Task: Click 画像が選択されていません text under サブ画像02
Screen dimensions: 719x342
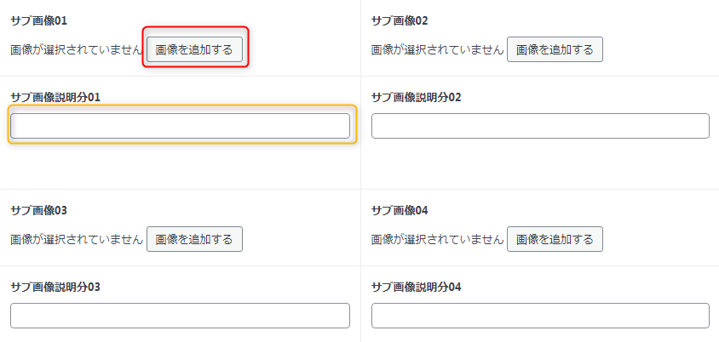Action: (437, 49)
